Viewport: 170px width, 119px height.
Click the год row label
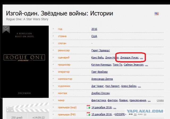60,29
